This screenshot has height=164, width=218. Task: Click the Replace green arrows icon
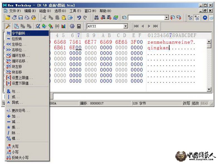116,18
